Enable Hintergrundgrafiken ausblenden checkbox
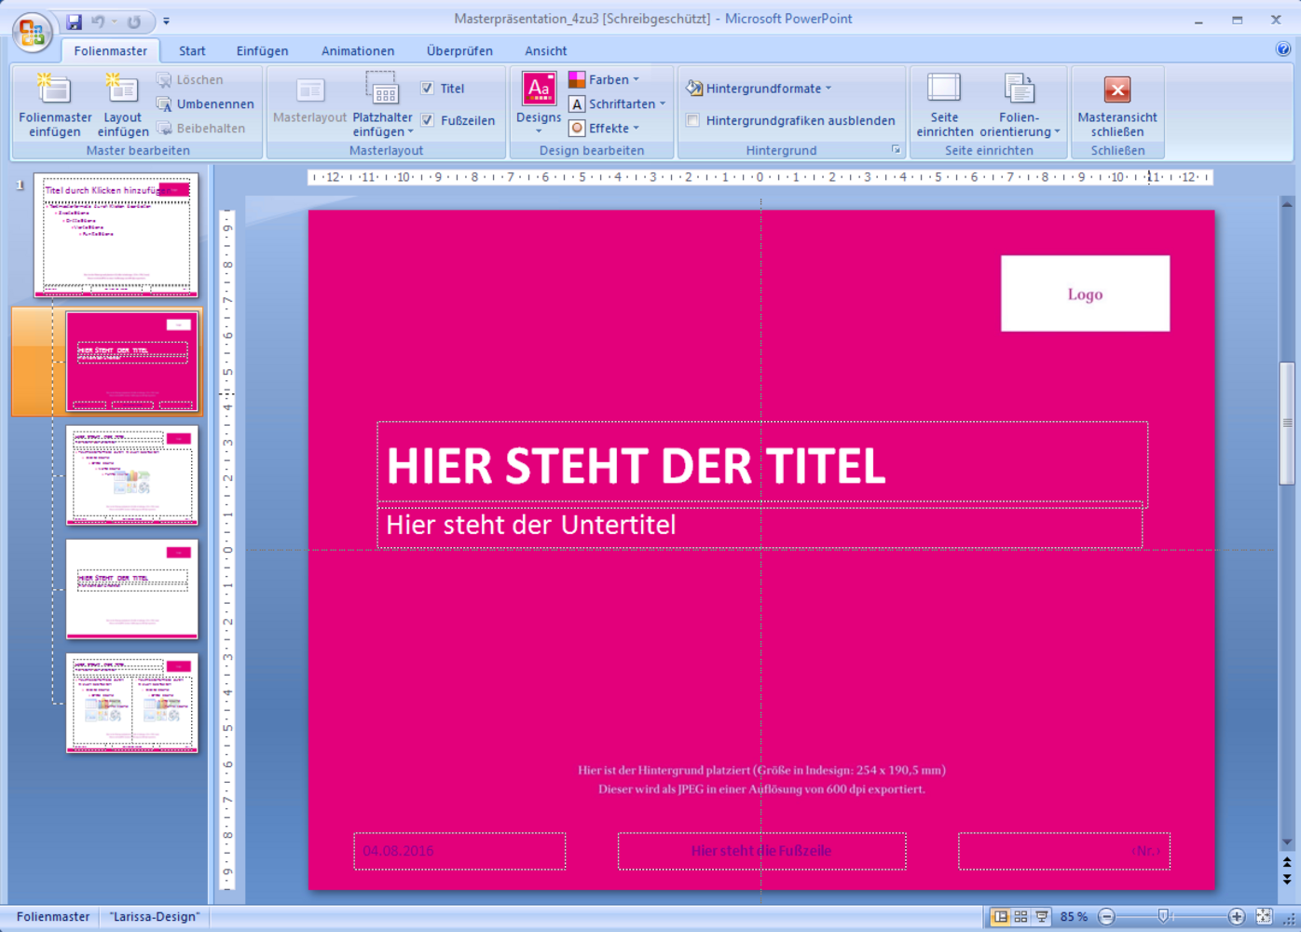Viewport: 1301px width, 932px height. coord(693,120)
